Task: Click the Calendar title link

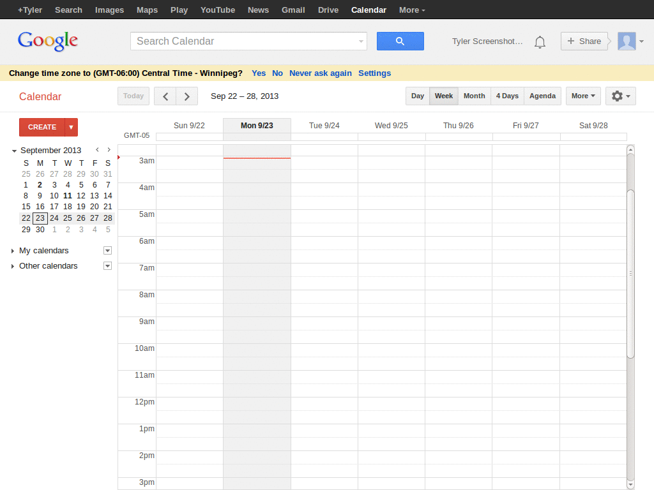Action: tap(40, 97)
